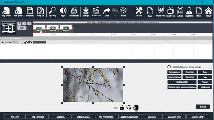This screenshot has width=214, height=120.
Task: Click На весь экран пропорционально
Action: [182, 87]
